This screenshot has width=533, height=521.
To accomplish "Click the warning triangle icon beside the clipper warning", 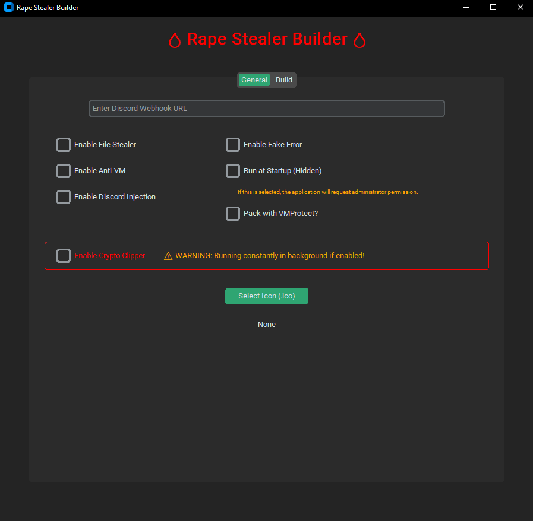I will 168,256.
